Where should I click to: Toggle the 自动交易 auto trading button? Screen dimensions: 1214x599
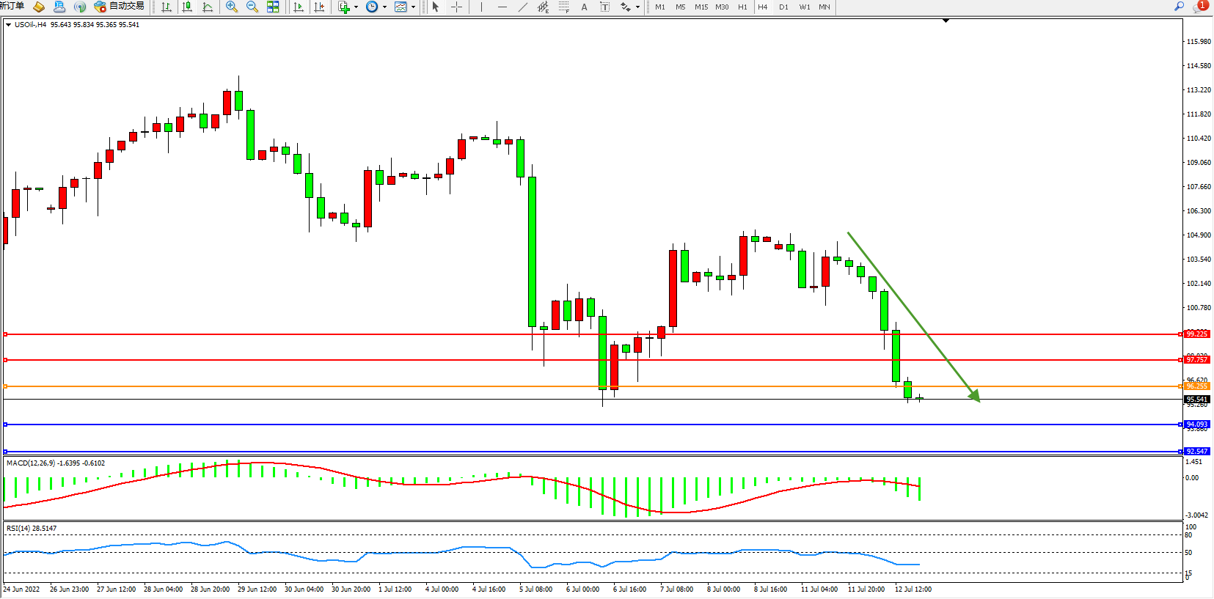(120, 7)
